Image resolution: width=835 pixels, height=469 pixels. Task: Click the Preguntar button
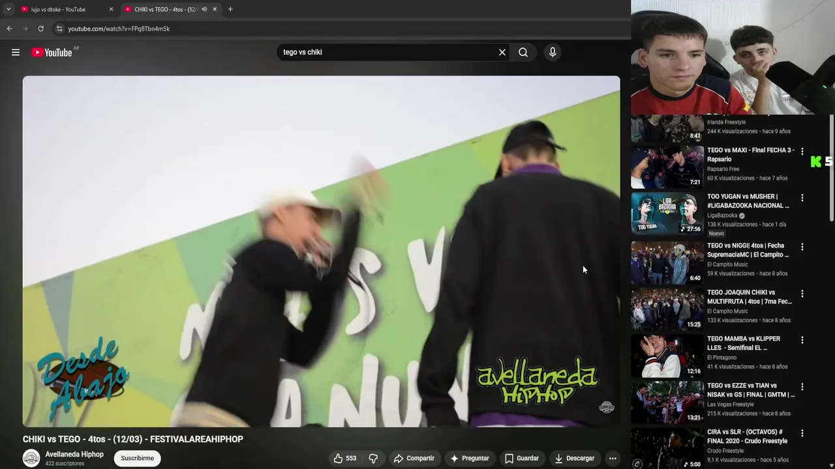pyautogui.click(x=469, y=458)
